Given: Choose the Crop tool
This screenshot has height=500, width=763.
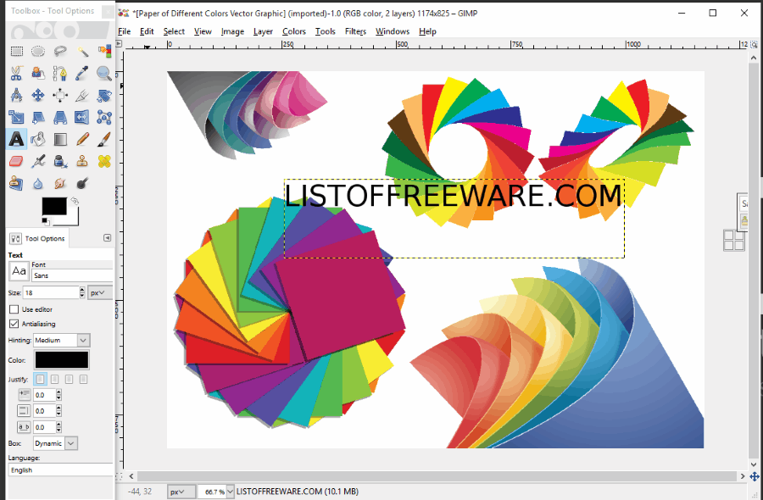Looking at the screenshot, I should point(82,95).
